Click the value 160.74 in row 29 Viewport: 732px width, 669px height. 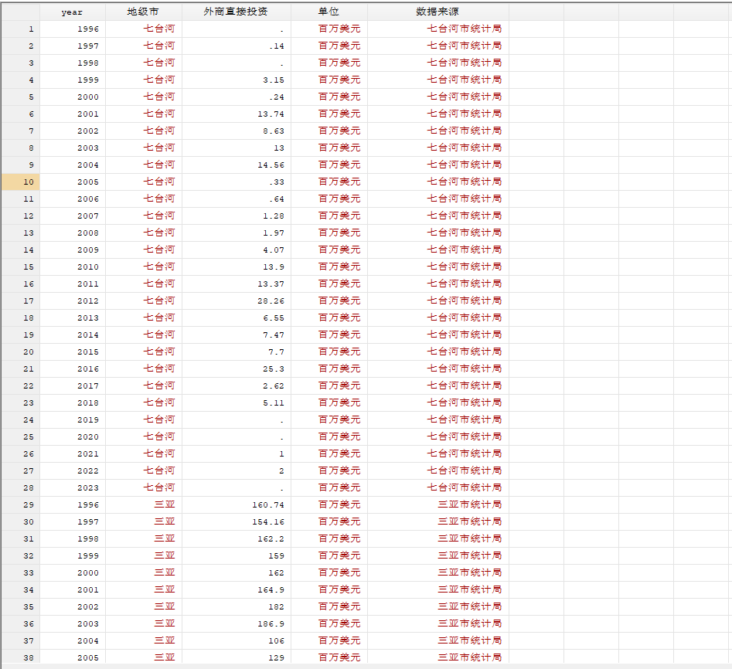(268, 504)
